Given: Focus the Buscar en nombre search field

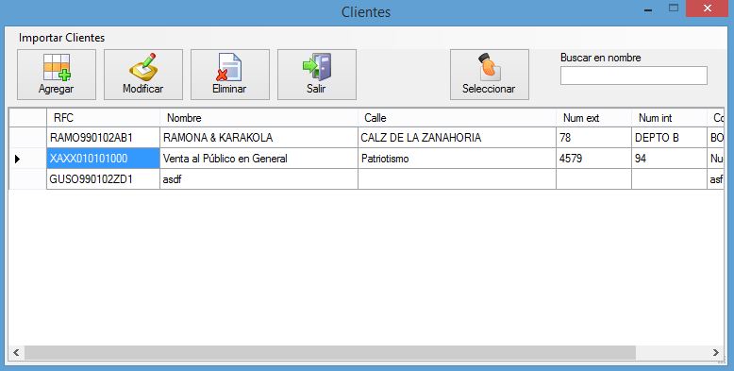Looking at the screenshot, I should click(x=634, y=76).
